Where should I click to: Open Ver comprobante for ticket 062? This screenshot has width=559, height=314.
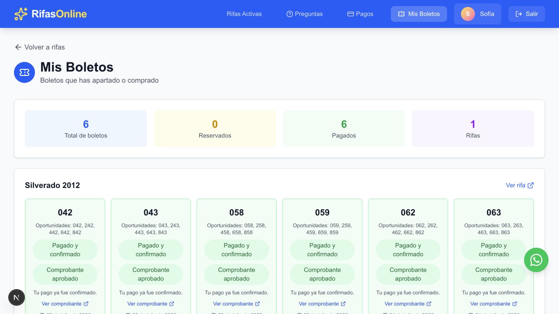(x=408, y=304)
